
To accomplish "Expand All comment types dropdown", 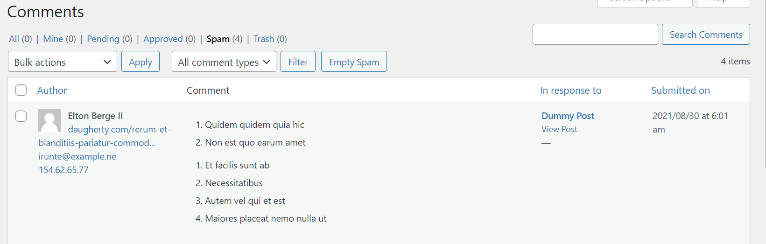I will tap(224, 62).
